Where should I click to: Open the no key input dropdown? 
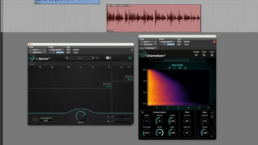(x=150, y=48)
